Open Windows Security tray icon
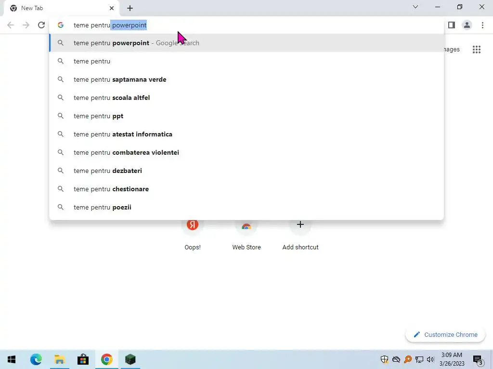The width and height of the screenshot is (493, 369). 384,359
